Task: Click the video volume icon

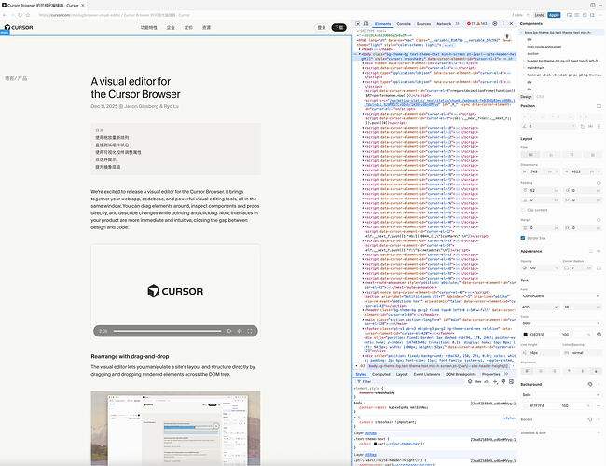Action: pos(240,331)
